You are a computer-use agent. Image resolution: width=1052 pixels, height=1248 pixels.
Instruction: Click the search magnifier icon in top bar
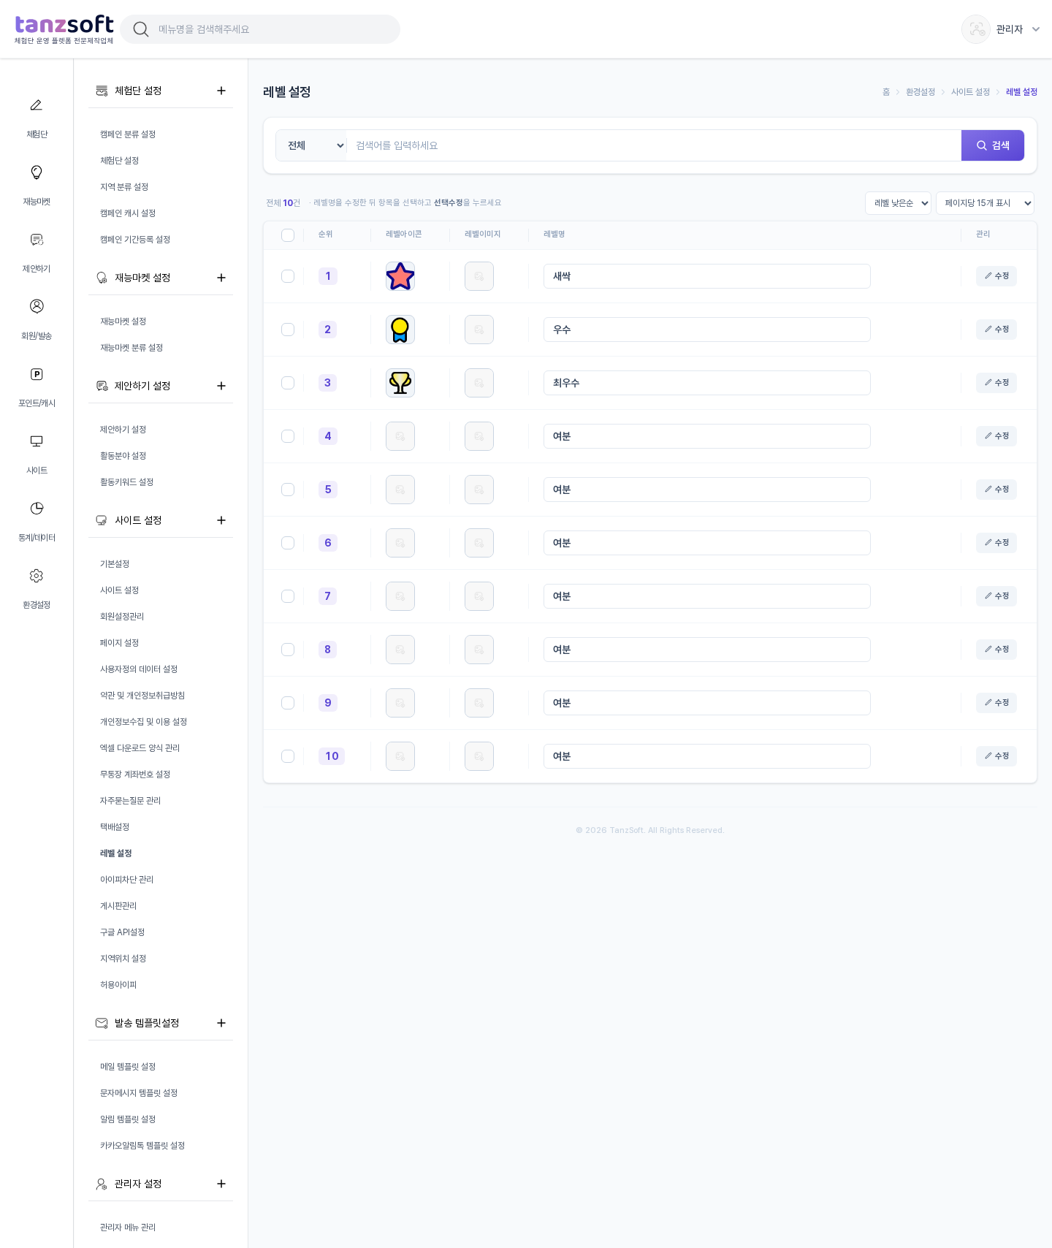pos(141,29)
